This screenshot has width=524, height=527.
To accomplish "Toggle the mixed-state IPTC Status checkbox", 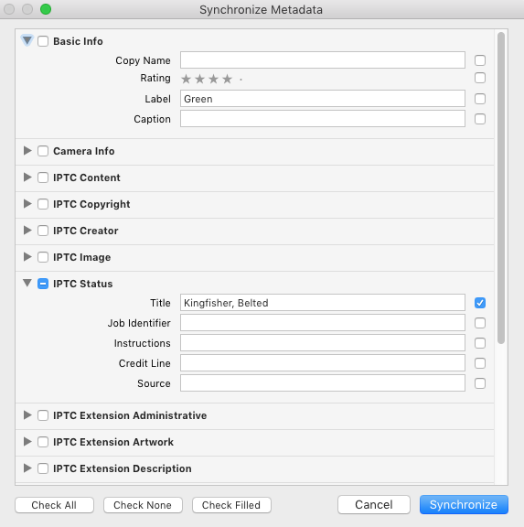I will [43, 284].
